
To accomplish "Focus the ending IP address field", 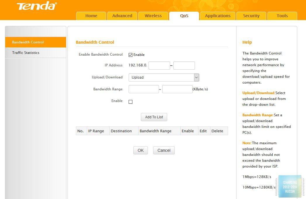I will tap(184, 66).
